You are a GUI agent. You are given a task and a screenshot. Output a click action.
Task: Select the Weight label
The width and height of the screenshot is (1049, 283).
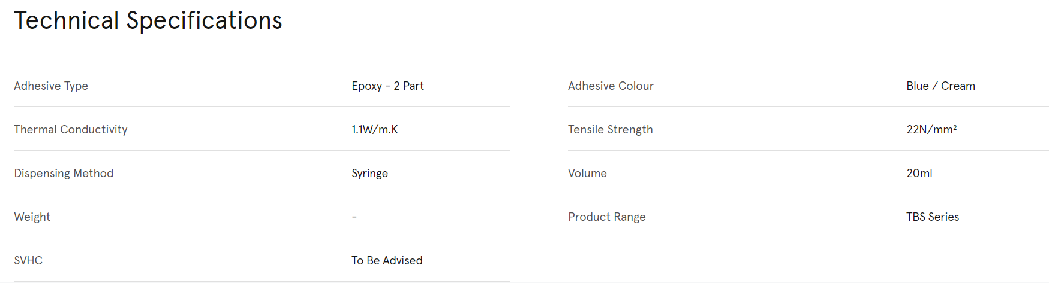[32, 217]
